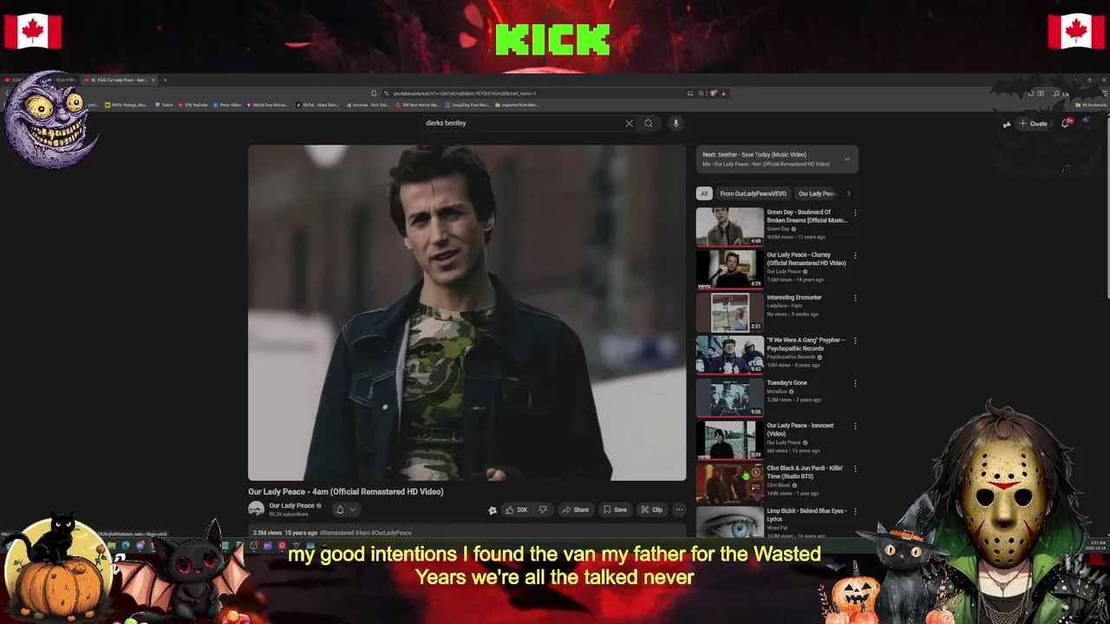The height and width of the screenshot is (624, 1110).
Task: Close the Our Lady Peace browser tab
Action: [x=153, y=80]
